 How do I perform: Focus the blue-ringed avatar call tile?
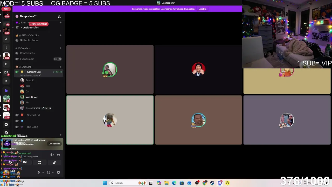[198, 120]
